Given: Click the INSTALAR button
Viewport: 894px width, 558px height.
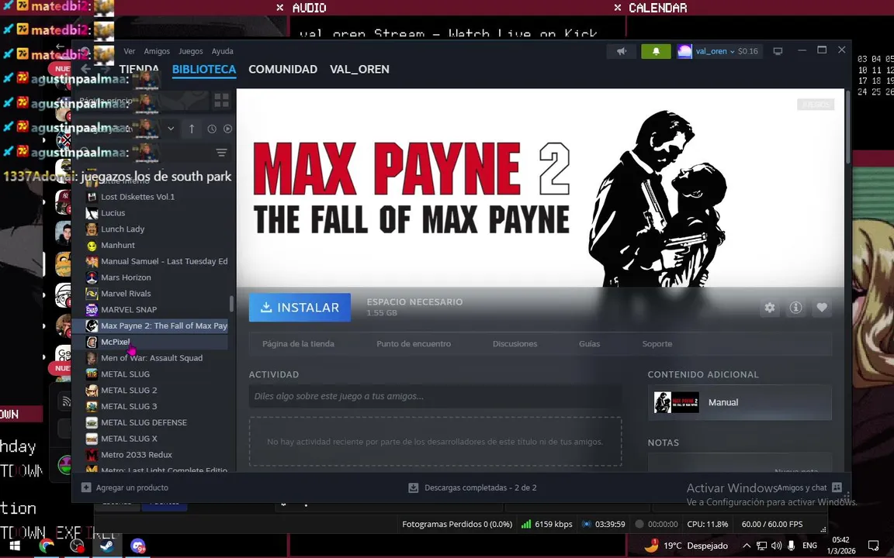Looking at the screenshot, I should pos(300,308).
